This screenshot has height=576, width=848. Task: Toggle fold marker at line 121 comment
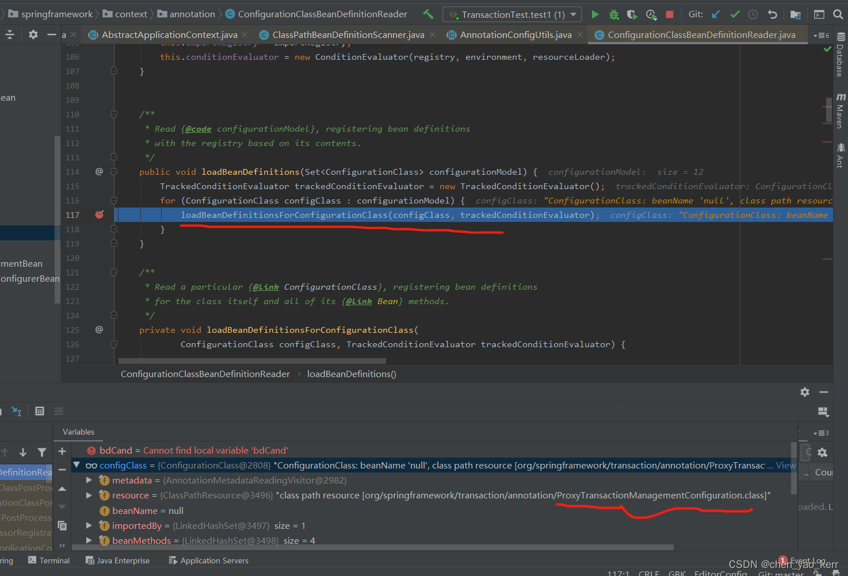[114, 272]
